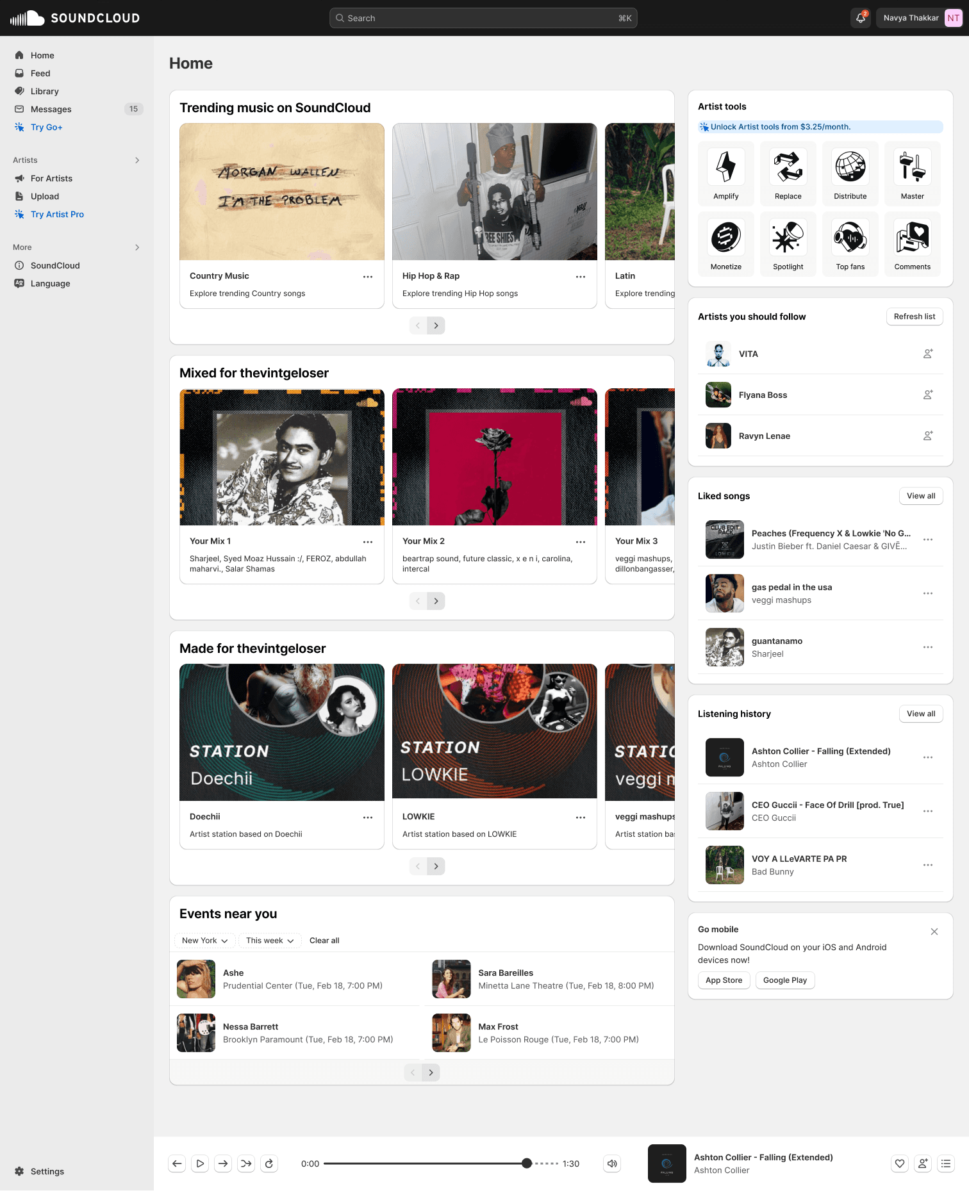Show next Mixed for thevintgeloser cards
This screenshot has width=969, height=1191.
pyautogui.click(x=436, y=601)
